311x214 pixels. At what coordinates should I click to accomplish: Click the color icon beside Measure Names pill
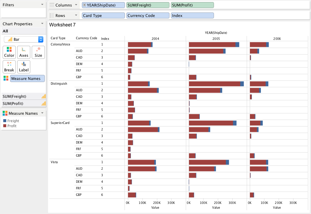tap(6, 78)
